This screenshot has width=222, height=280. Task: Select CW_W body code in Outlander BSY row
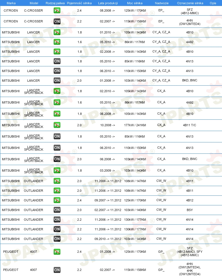(161, 210)
